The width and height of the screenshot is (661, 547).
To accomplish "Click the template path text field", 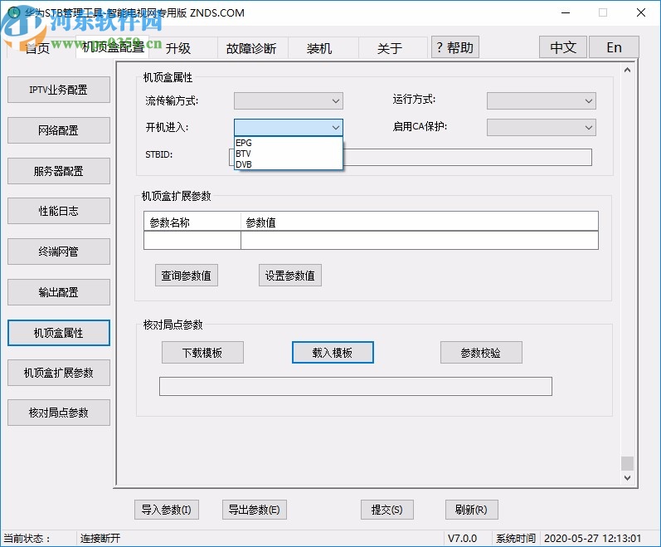I will click(x=355, y=386).
